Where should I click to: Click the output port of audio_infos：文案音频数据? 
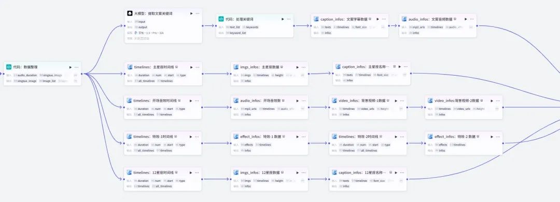pyautogui.click(x=477, y=26)
